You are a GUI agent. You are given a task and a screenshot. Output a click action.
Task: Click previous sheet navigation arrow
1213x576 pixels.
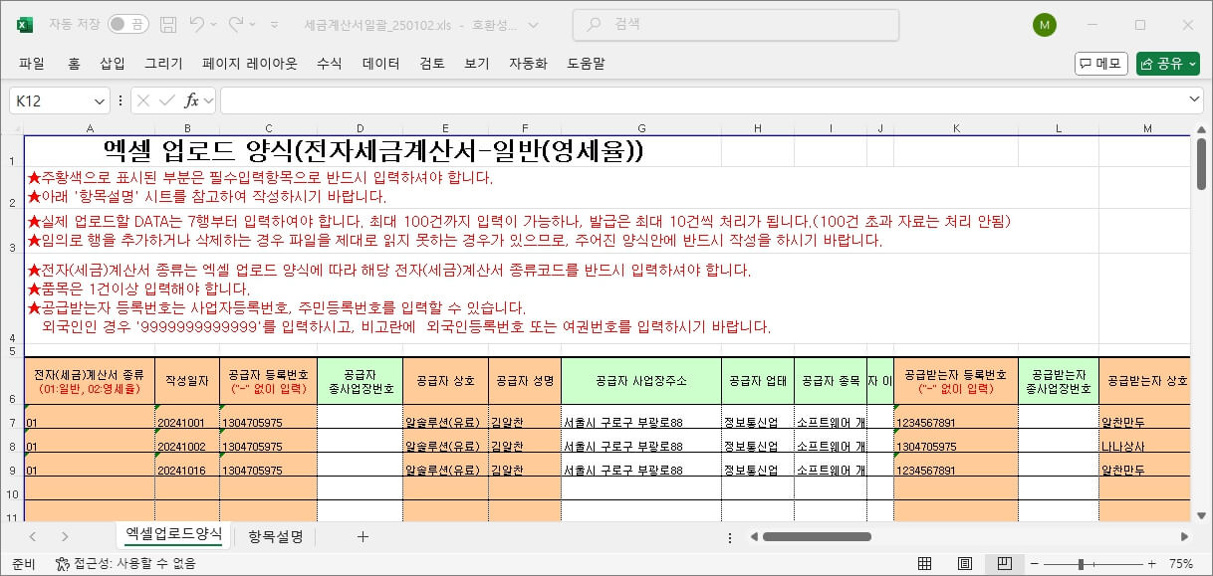click(32, 536)
